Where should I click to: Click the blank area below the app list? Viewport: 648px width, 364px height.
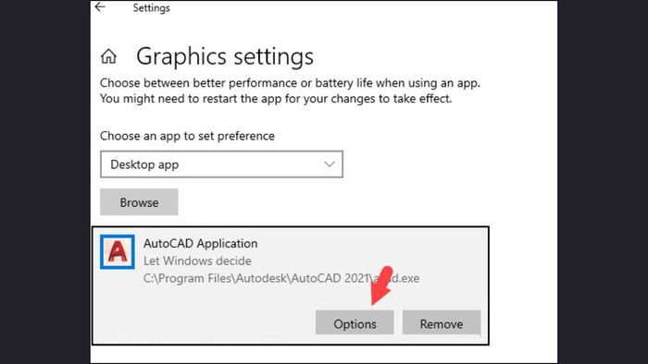(x=322, y=355)
